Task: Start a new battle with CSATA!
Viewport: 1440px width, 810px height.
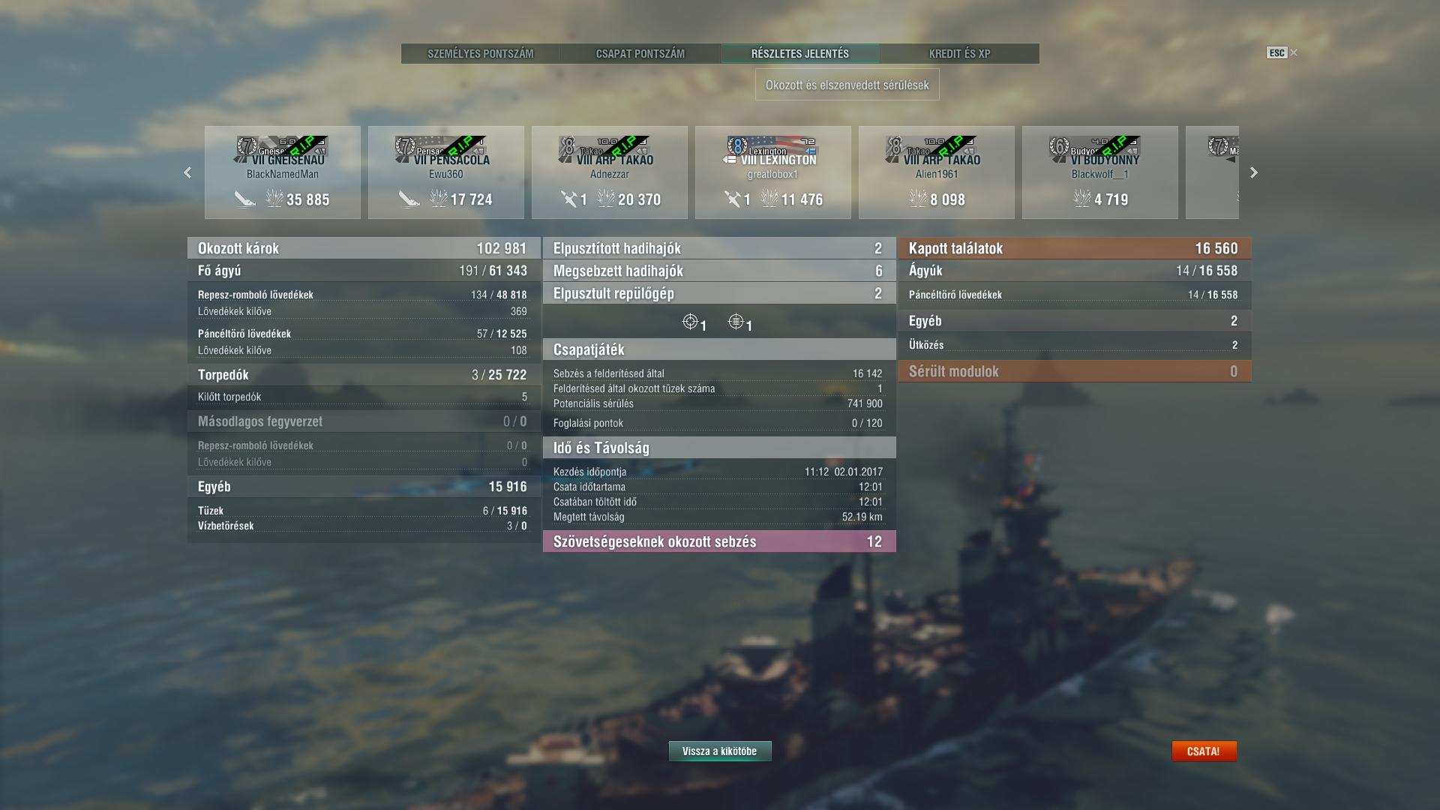Action: point(1204,751)
